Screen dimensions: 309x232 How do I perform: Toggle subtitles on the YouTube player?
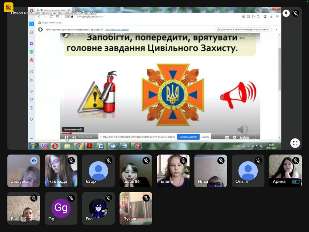[x=227, y=137]
